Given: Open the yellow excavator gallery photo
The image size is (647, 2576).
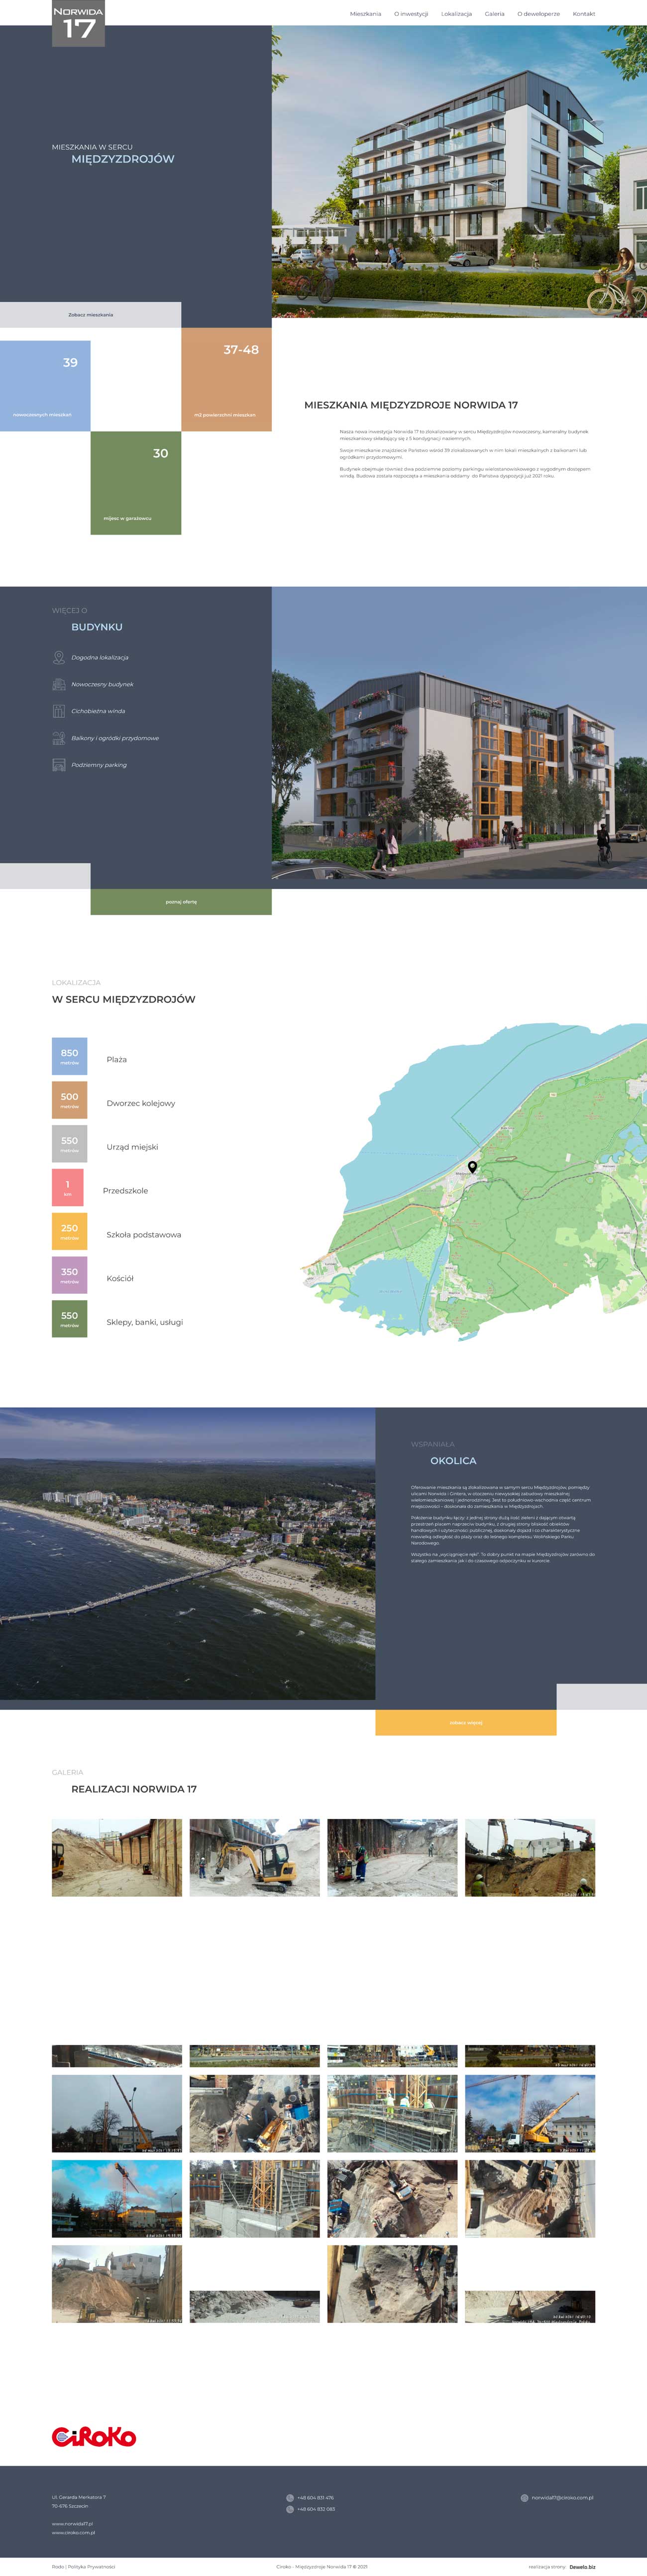Looking at the screenshot, I should point(254,1857).
